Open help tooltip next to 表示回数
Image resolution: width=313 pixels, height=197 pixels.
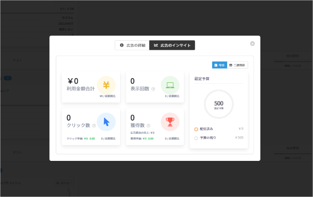pos(153,89)
